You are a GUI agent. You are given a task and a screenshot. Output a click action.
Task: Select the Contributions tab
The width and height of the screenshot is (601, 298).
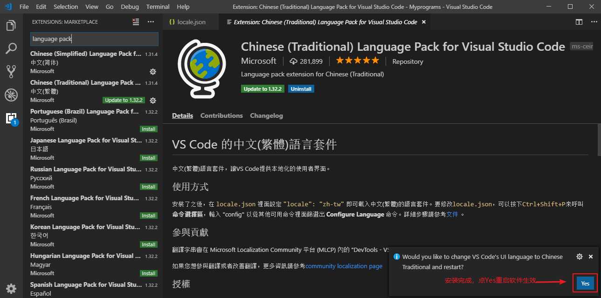221,115
